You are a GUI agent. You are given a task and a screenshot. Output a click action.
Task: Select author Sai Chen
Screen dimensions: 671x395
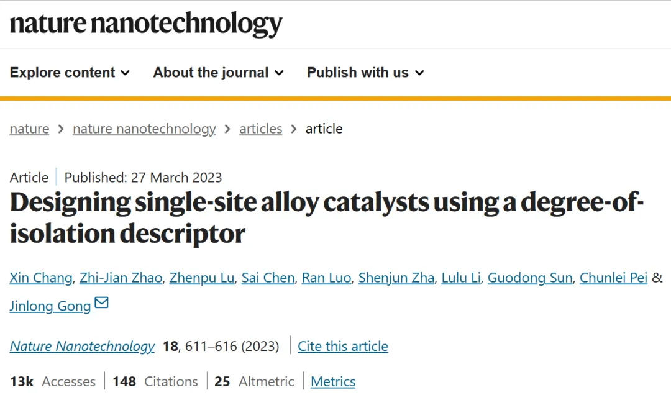(268, 278)
